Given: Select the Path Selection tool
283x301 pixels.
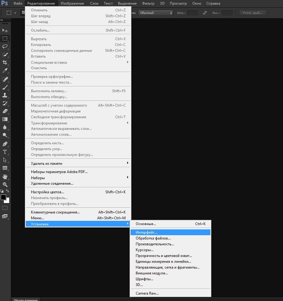Looking at the screenshot, I should point(5,160).
